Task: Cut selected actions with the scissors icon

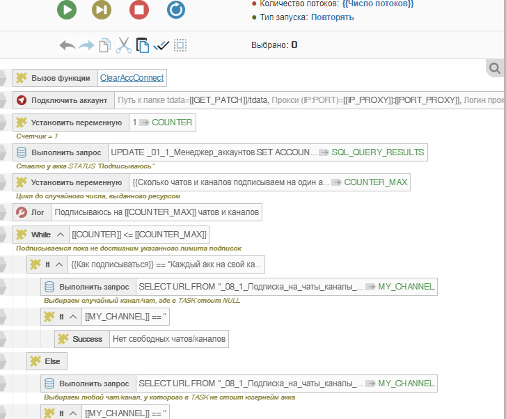Action: (123, 46)
